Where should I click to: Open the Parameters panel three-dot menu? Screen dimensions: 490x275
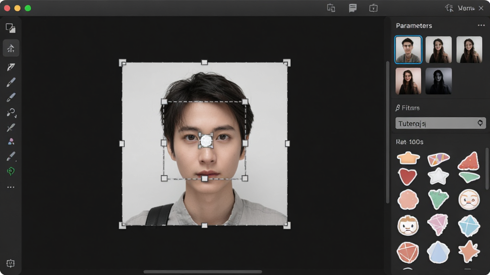481,25
